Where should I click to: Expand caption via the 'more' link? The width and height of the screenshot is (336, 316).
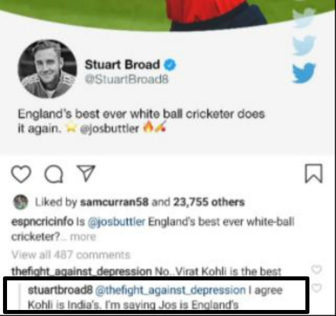click(x=83, y=237)
